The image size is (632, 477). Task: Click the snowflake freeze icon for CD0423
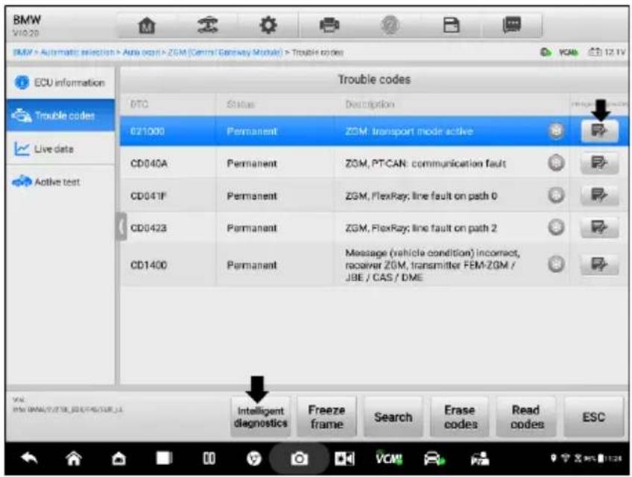click(556, 227)
